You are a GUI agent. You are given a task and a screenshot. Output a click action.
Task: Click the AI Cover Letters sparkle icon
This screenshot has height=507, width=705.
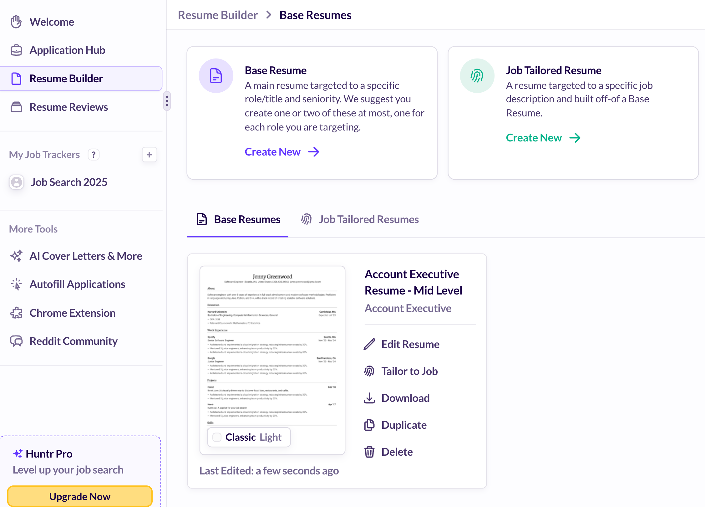[x=16, y=256]
